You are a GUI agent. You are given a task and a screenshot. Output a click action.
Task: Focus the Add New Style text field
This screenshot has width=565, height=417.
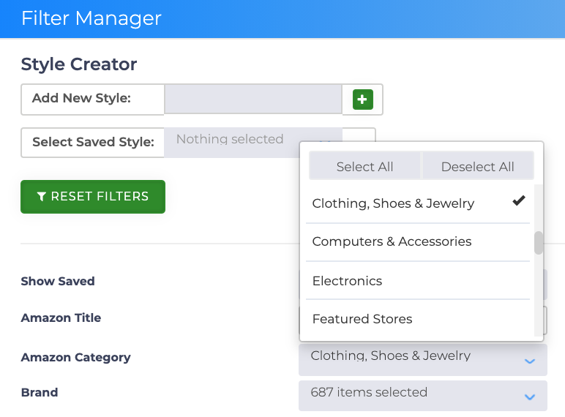tap(252, 99)
